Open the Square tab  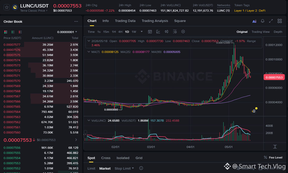click(180, 21)
